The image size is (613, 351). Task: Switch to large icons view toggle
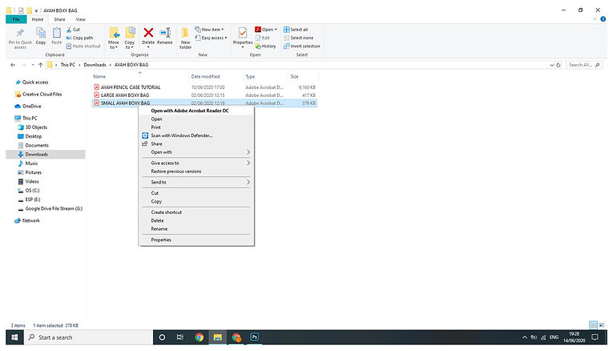coord(602,325)
